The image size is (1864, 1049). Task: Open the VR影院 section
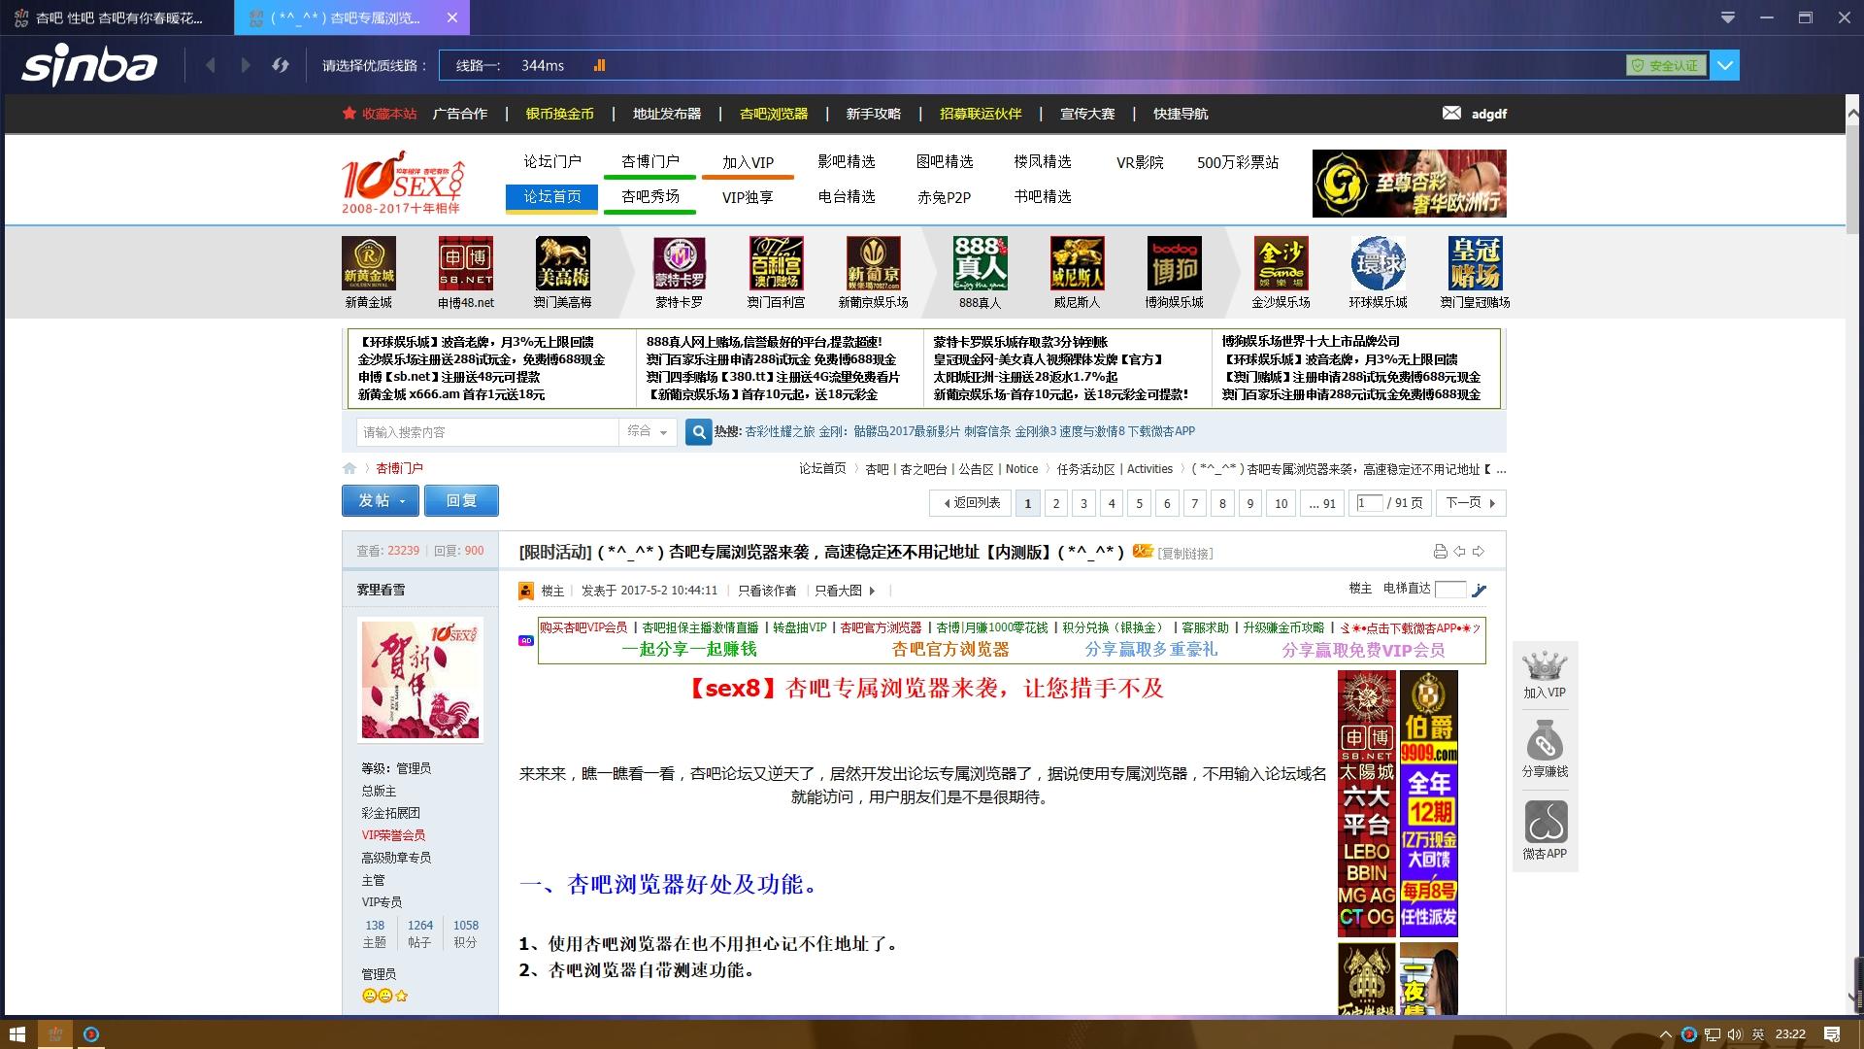click(x=1140, y=162)
